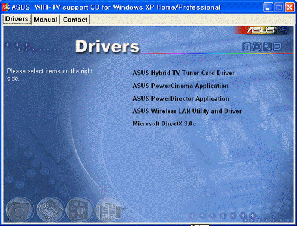This screenshot has height=226, width=297.
Task: Switch to the Manual tab
Action: [46, 20]
